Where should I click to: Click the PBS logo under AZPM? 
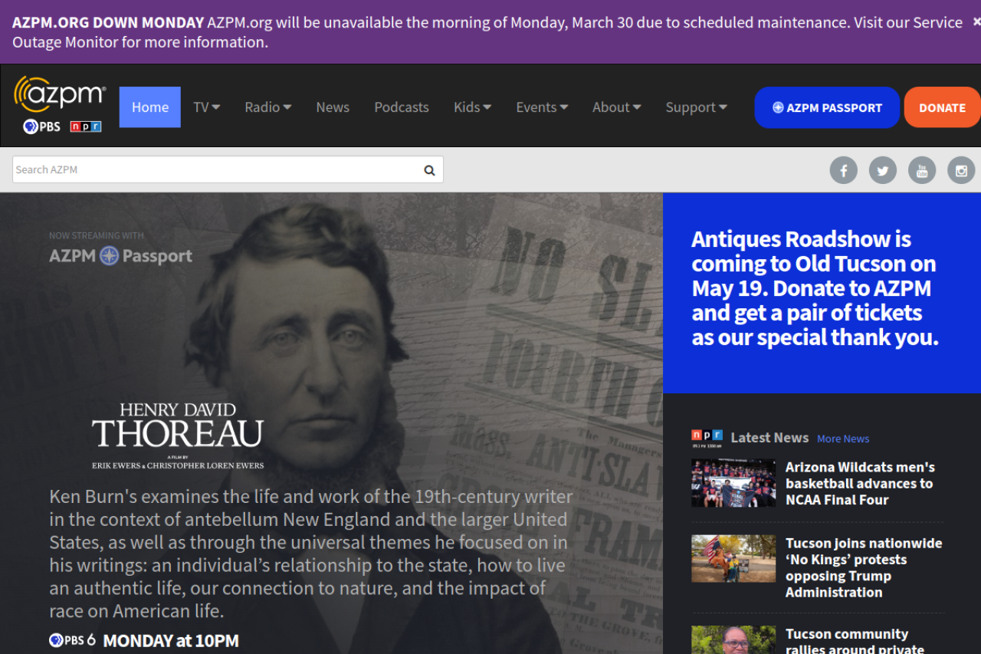pyautogui.click(x=41, y=127)
